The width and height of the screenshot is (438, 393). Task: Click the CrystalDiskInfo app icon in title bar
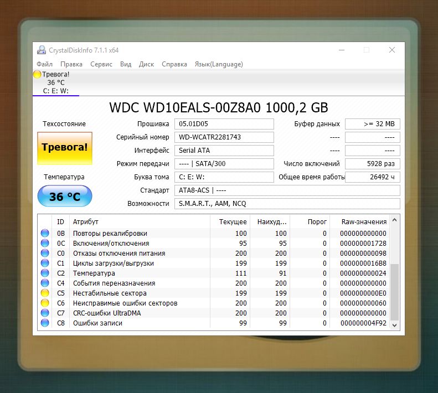[42, 50]
